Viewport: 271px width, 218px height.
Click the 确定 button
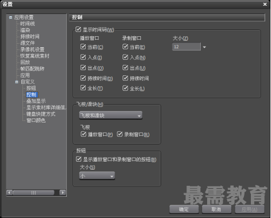(x=184, y=209)
